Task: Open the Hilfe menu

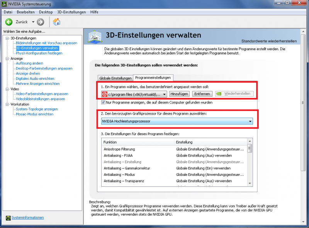Action: point(94,12)
